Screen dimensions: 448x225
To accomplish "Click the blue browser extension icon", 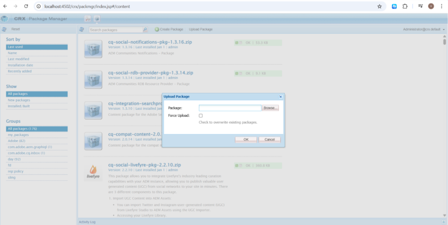I will click(394, 6).
